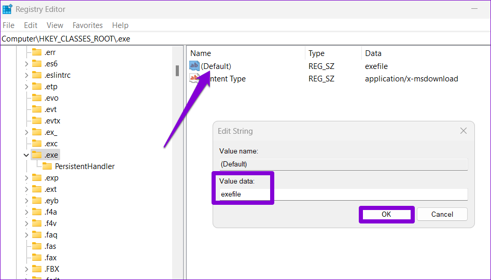
Task: Select the .f4v folder icon
Action: click(x=37, y=223)
